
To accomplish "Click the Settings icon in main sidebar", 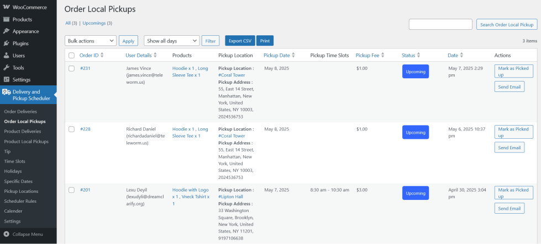I will pyautogui.click(x=6, y=80).
